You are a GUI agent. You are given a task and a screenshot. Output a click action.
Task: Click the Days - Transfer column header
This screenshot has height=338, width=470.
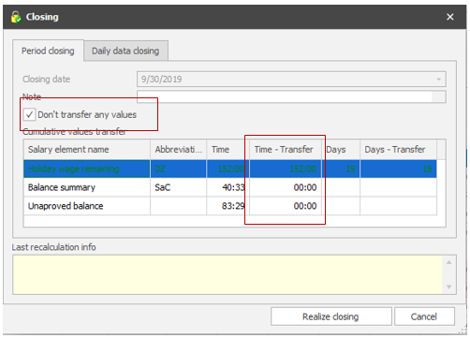(399, 150)
